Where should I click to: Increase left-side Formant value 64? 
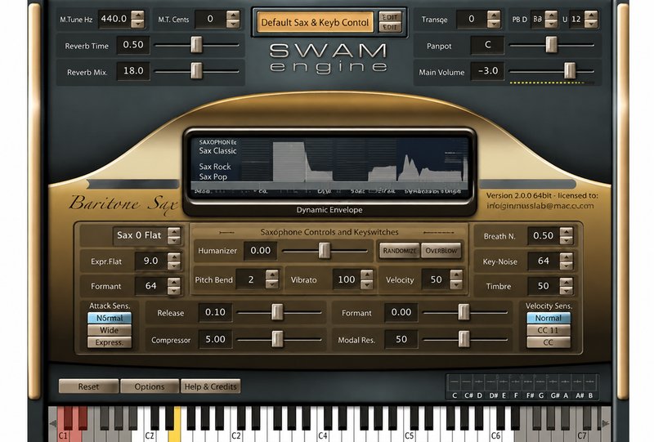coord(174,282)
